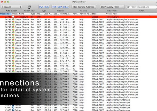The image size is (157, 111).
Task: Sort by the Remote A... column header
Action: pyautogui.click(x=66, y=14)
